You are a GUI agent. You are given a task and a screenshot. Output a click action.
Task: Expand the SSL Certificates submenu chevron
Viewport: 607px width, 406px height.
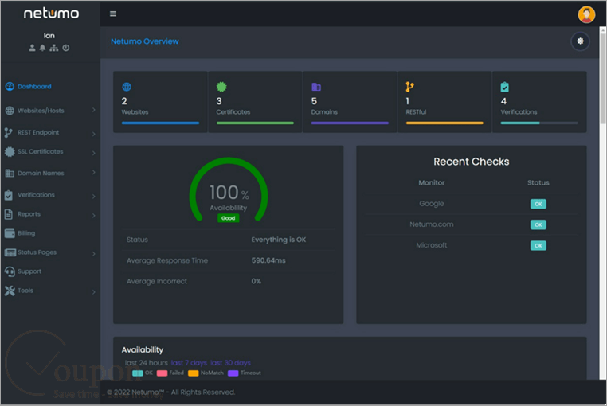94,153
